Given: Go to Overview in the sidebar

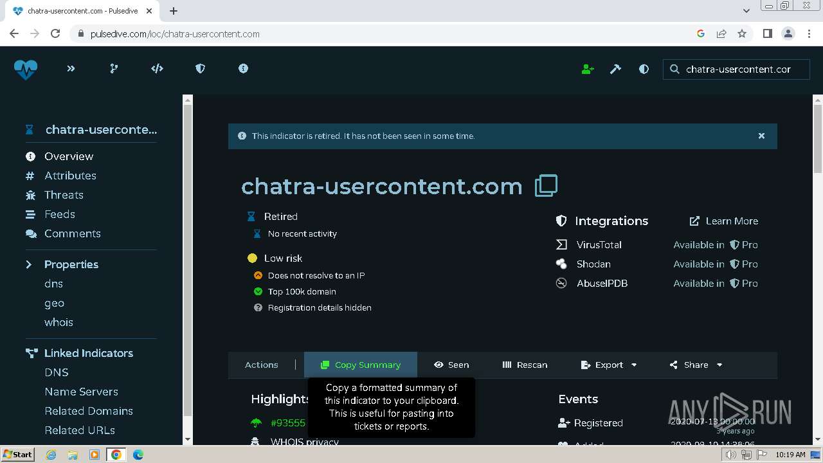Looking at the screenshot, I should point(69,156).
